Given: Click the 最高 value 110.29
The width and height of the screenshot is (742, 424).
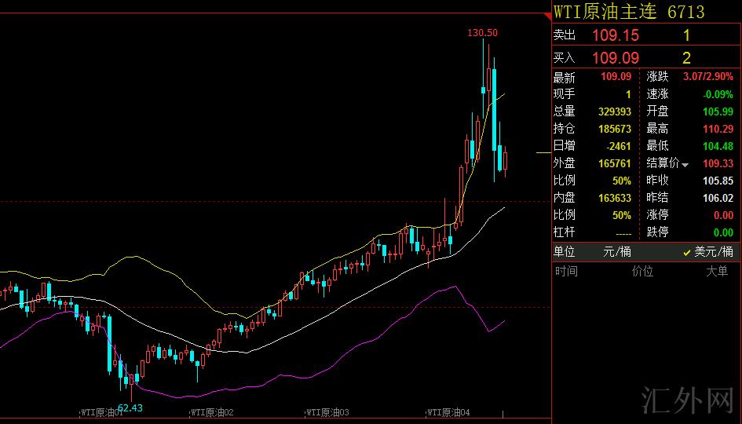Looking at the screenshot, I should point(718,129).
